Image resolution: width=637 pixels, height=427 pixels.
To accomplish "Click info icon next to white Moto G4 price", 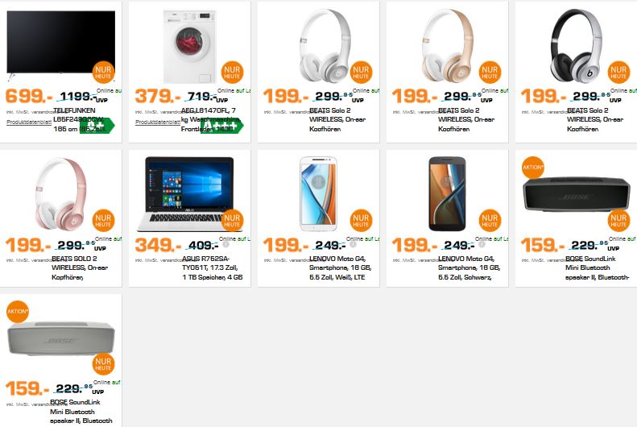I will [353, 244].
